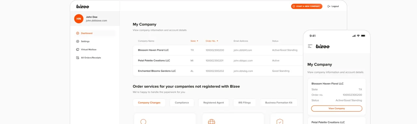Switch to the Business Formation Kit tab
Viewport: 417px width, 124px height.
pos(279,103)
